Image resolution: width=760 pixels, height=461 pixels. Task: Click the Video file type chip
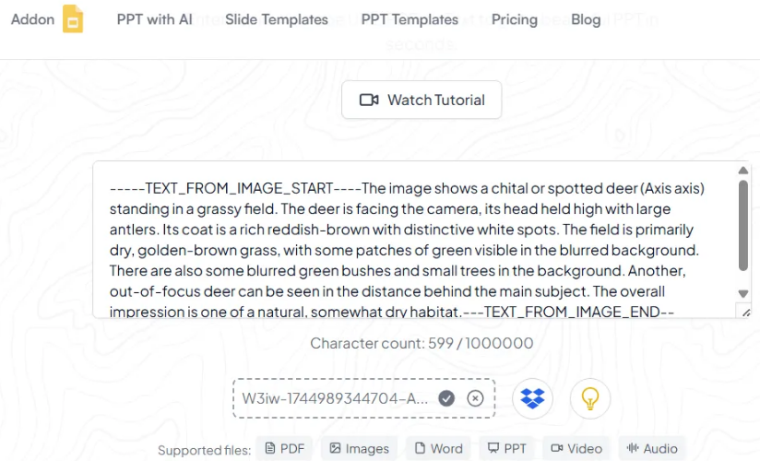(x=576, y=449)
